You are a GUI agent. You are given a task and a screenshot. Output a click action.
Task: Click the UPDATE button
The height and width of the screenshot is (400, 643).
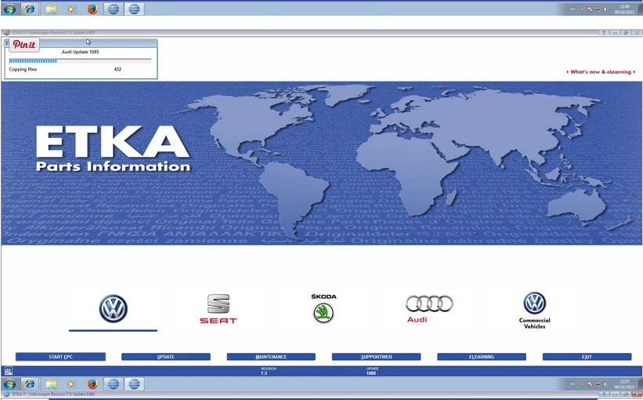166,357
